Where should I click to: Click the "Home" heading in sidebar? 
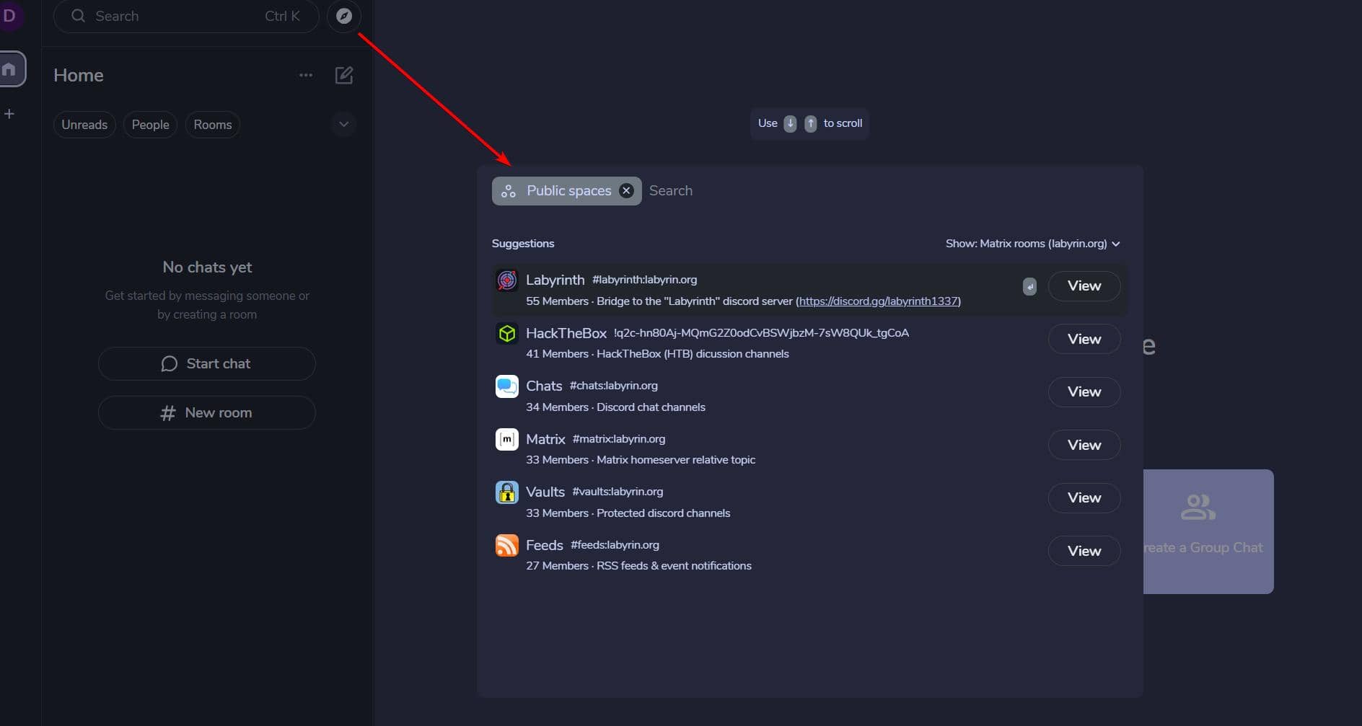coord(79,75)
